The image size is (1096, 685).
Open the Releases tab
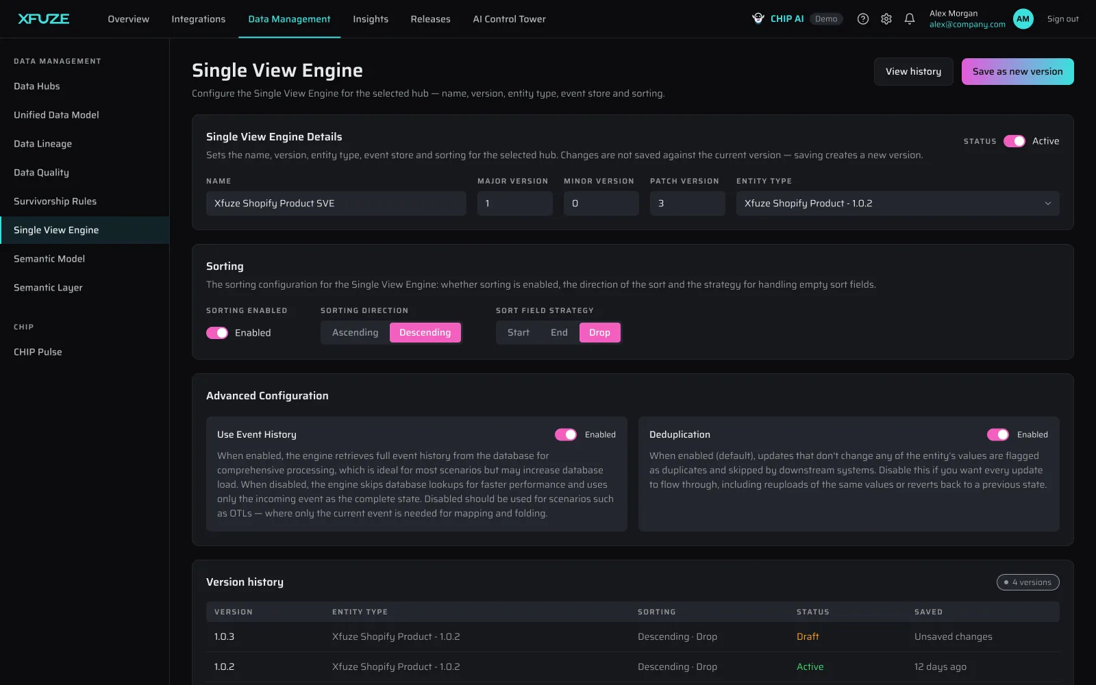[430, 19]
